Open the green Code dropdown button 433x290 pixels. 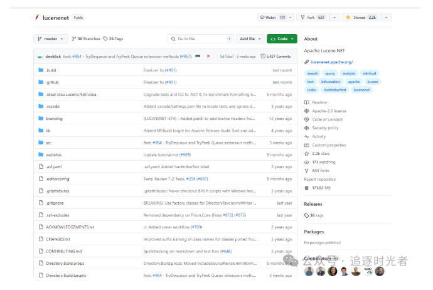coord(282,39)
